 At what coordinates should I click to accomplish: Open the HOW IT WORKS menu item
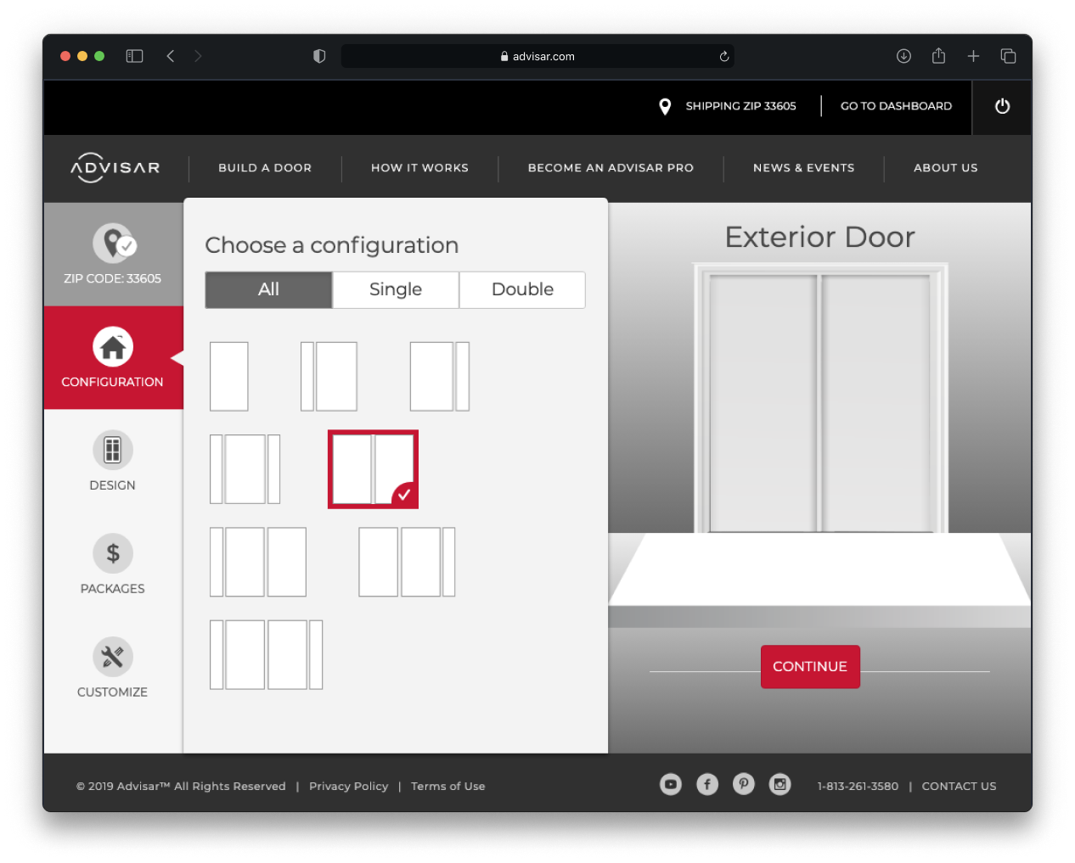coord(419,168)
